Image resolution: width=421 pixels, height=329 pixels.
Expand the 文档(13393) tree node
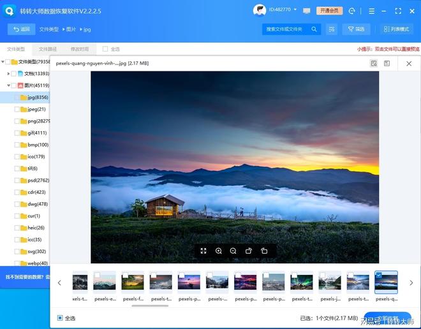pyautogui.click(x=8, y=73)
